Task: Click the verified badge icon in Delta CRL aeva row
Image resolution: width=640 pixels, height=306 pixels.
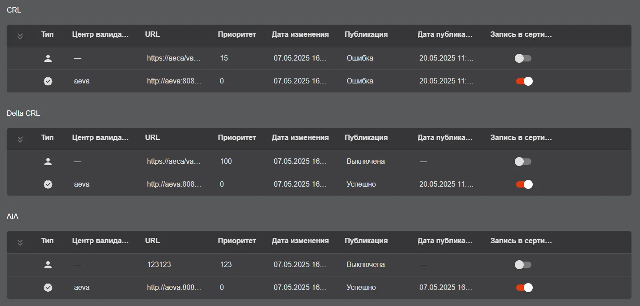Action: click(48, 184)
